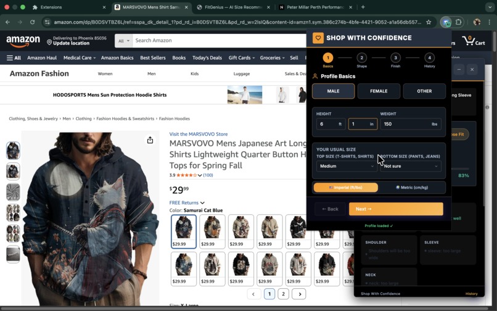497x311 pixels.
Task: Click the height feet field
Action: coord(331,124)
